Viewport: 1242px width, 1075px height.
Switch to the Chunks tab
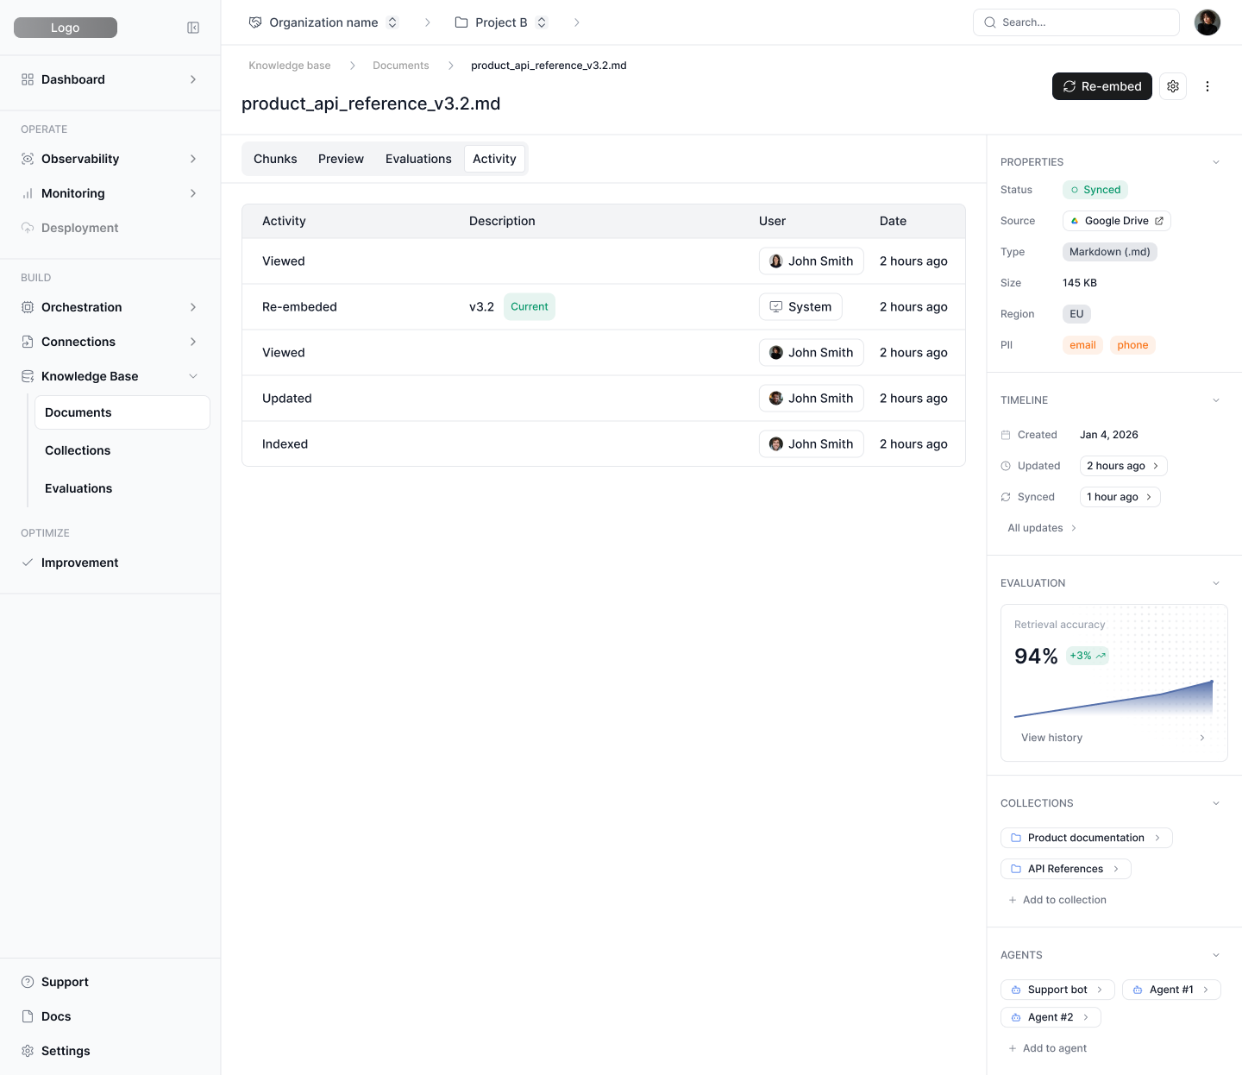[x=275, y=159]
